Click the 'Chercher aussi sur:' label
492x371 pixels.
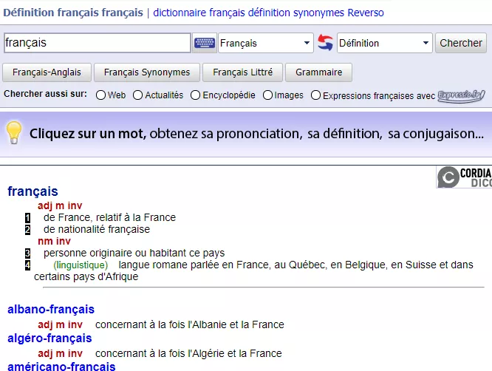[45, 94]
